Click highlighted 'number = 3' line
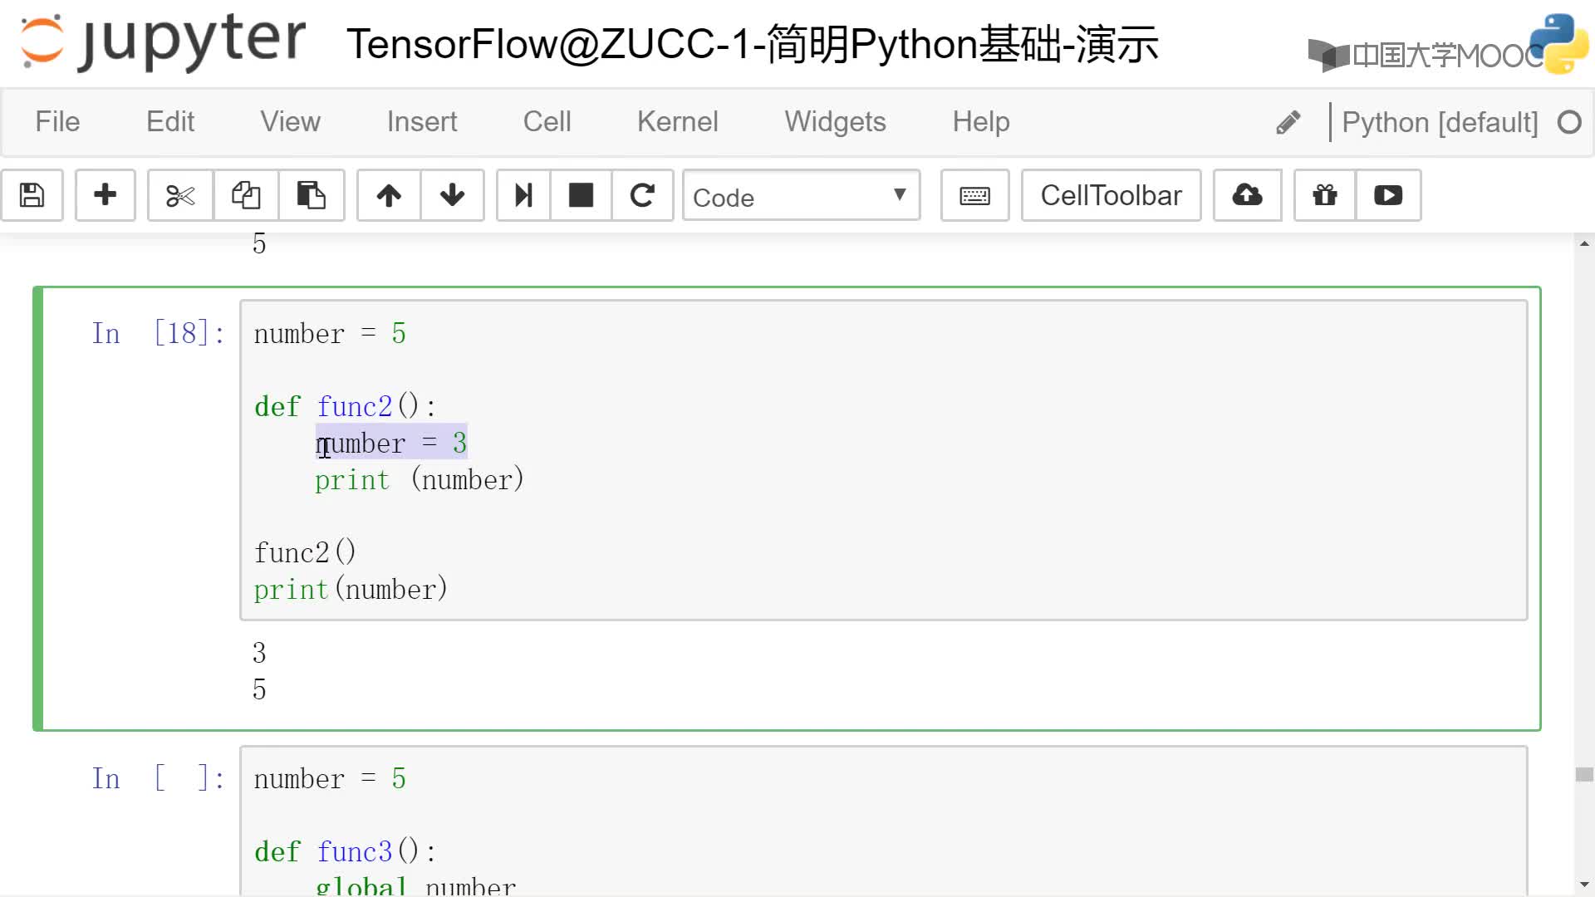 (391, 444)
